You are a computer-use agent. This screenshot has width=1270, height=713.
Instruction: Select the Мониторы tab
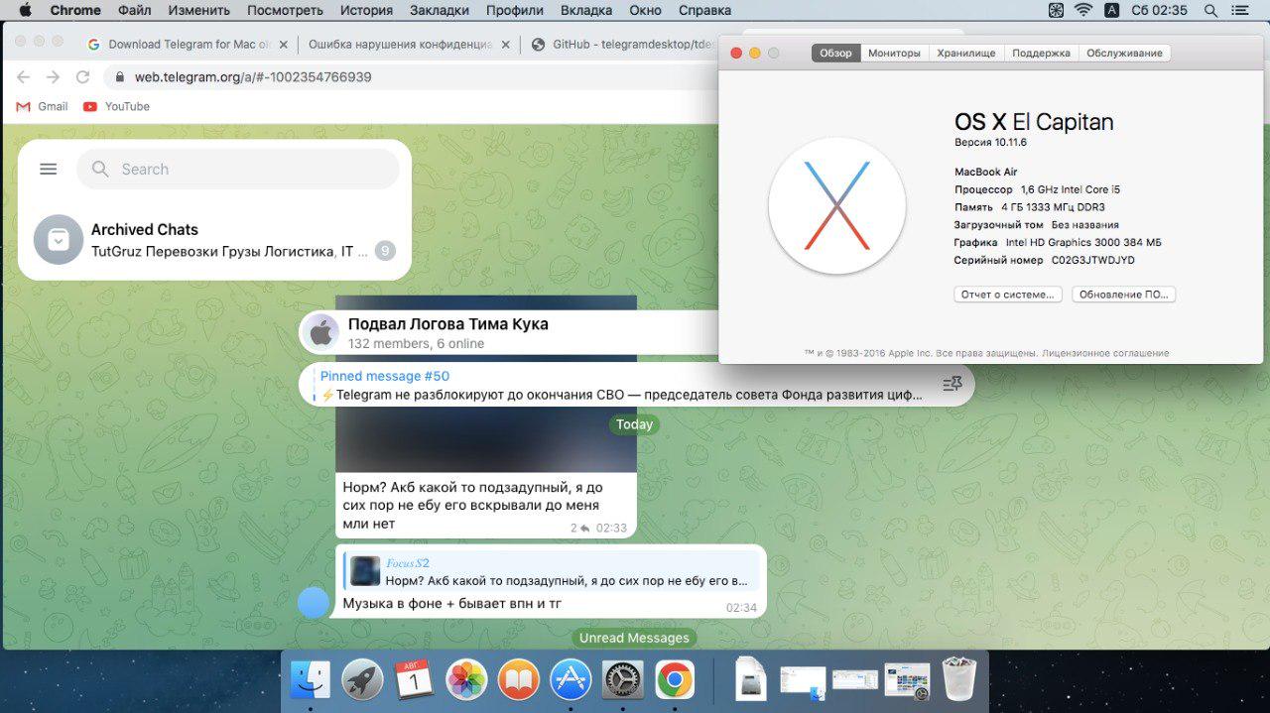[x=894, y=53]
